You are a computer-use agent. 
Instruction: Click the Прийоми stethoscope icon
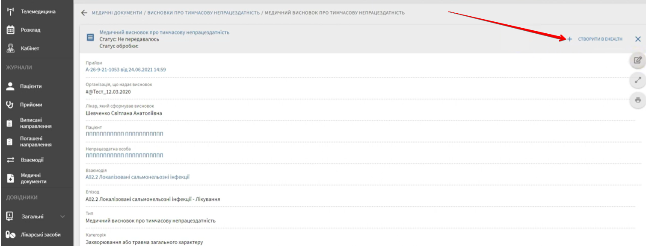coord(10,105)
